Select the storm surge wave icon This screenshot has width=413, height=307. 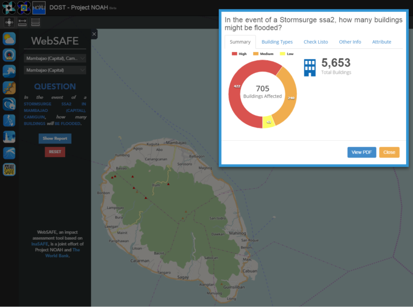coord(9,104)
